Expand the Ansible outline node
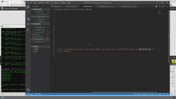The image size is (176, 99). click(x=33, y=49)
